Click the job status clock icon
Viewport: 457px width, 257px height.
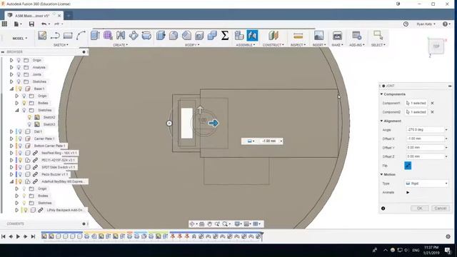406,24
